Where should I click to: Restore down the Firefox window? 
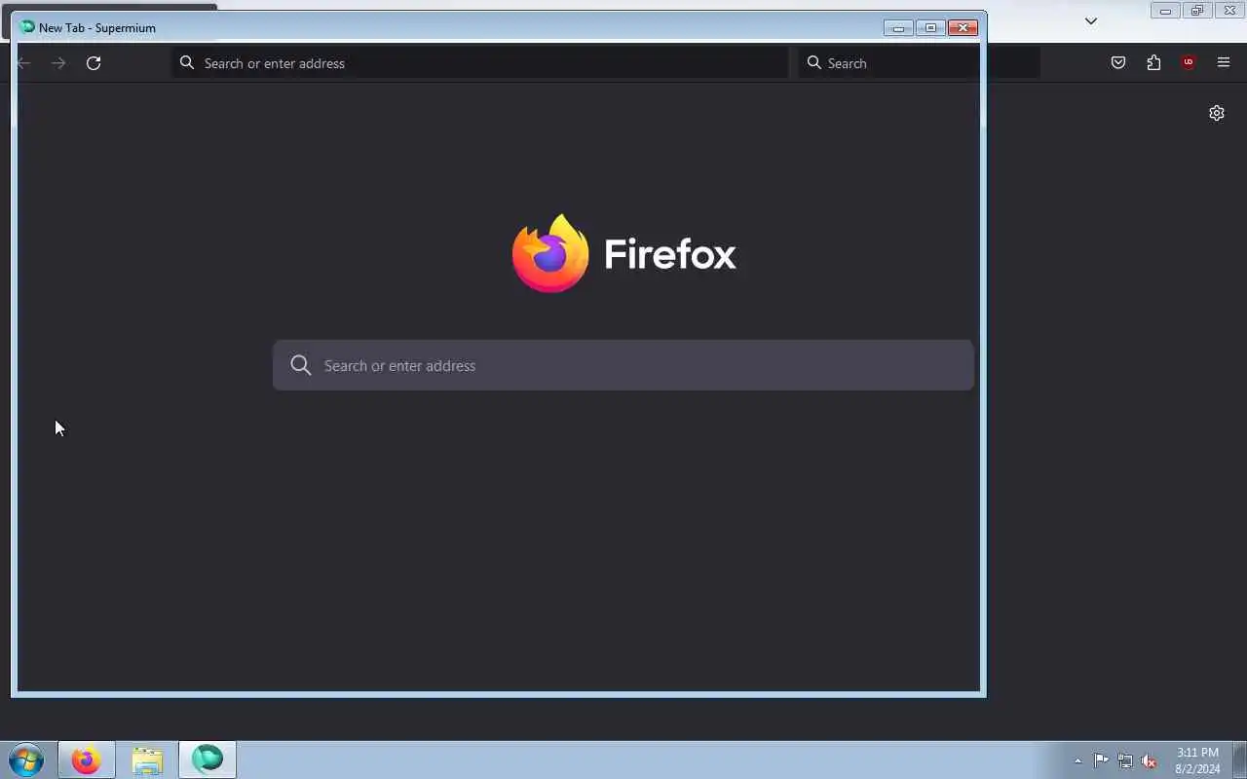(1197, 11)
